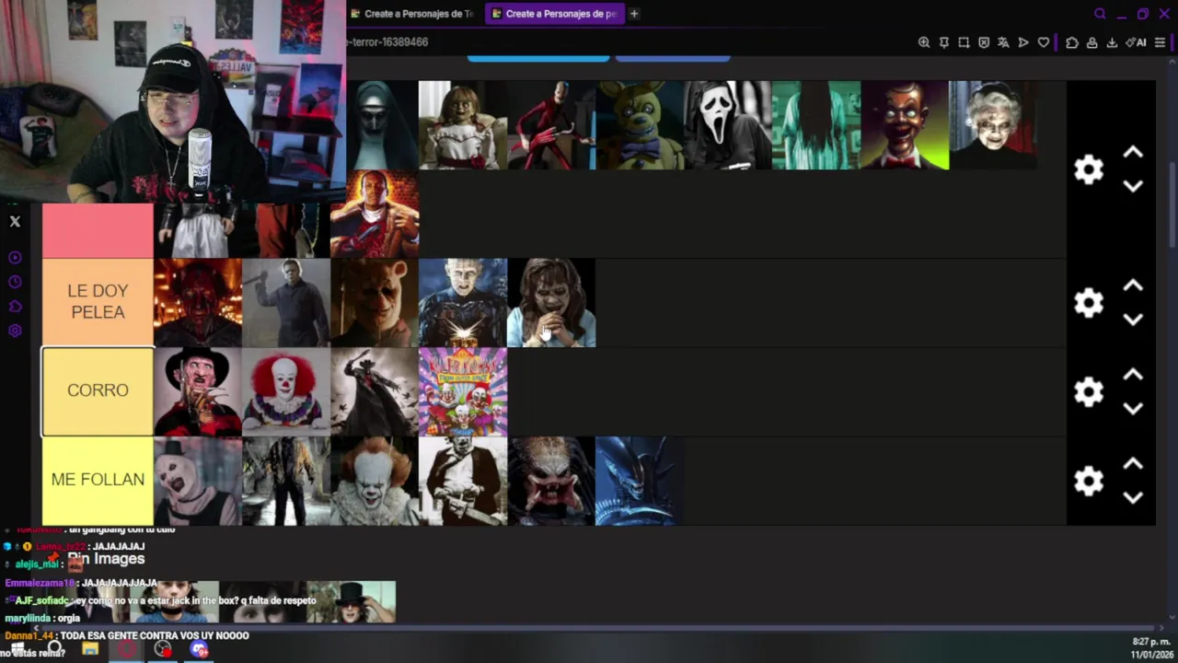Image resolution: width=1178 pixels, height=663 pixels.
Task: Open the account profile icon
Action: (x=1091, y=42)
